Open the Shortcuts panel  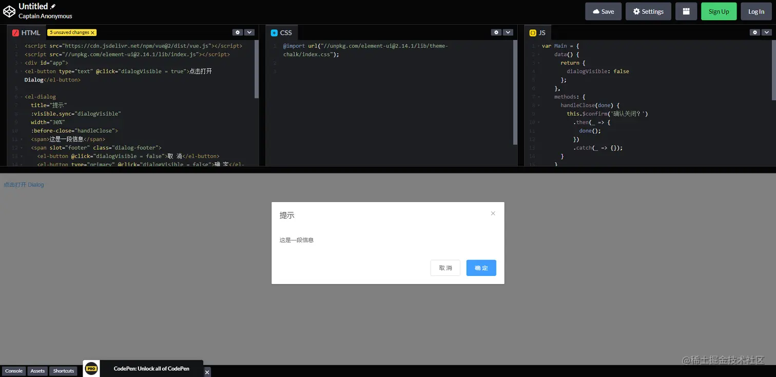(x=64, y=371)
